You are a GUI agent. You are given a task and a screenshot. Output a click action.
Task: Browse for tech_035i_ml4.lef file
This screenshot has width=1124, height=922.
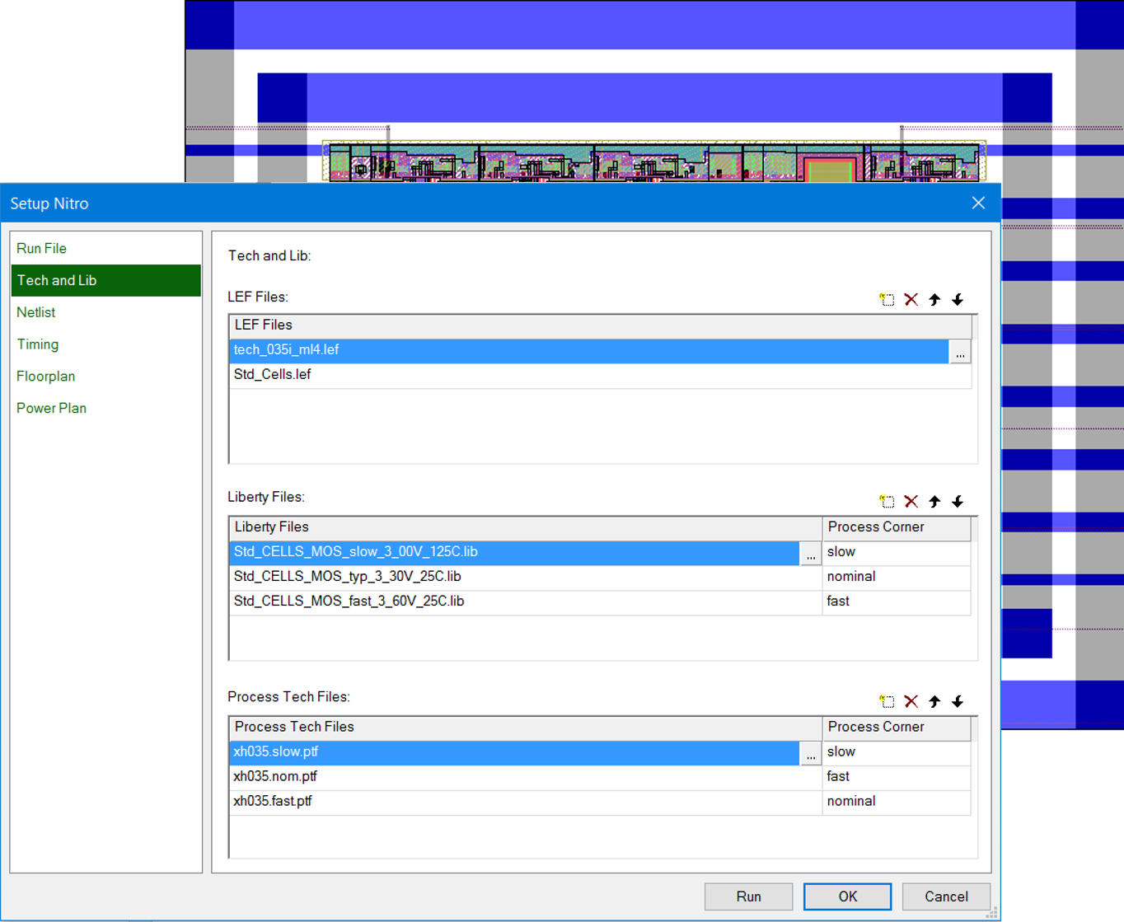pyautogui.click(x=960, y=352)
